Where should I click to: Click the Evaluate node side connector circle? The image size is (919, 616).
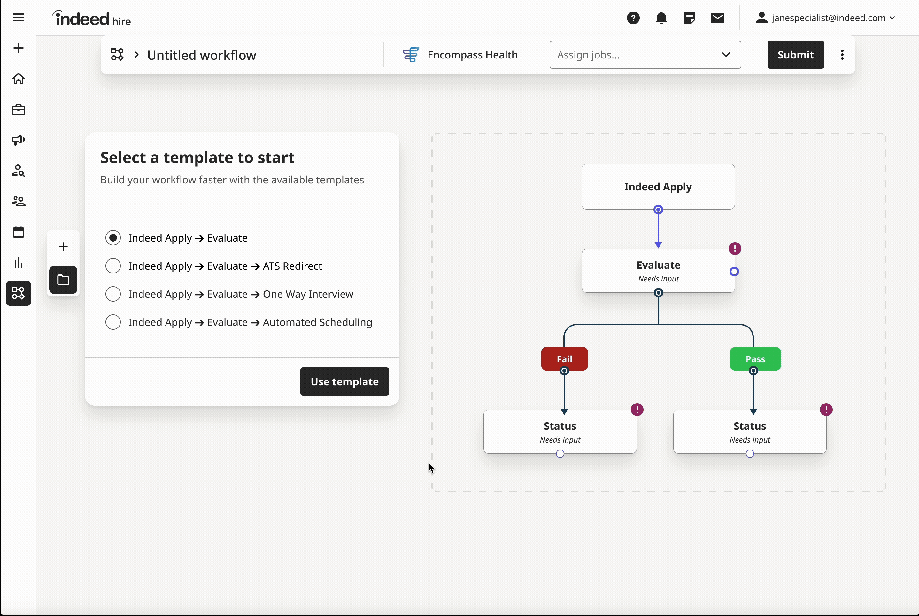tap(734, 272)
